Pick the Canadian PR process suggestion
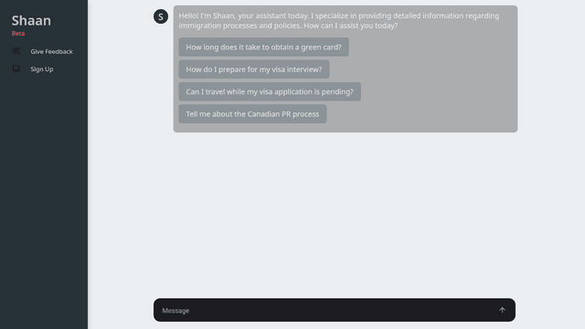Image resolution: width=585 pixels, height=329 pixels. 252,114
